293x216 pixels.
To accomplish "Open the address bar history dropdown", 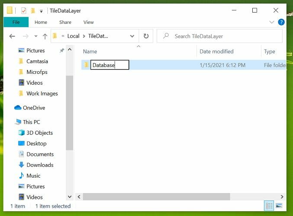I will 132,36.
